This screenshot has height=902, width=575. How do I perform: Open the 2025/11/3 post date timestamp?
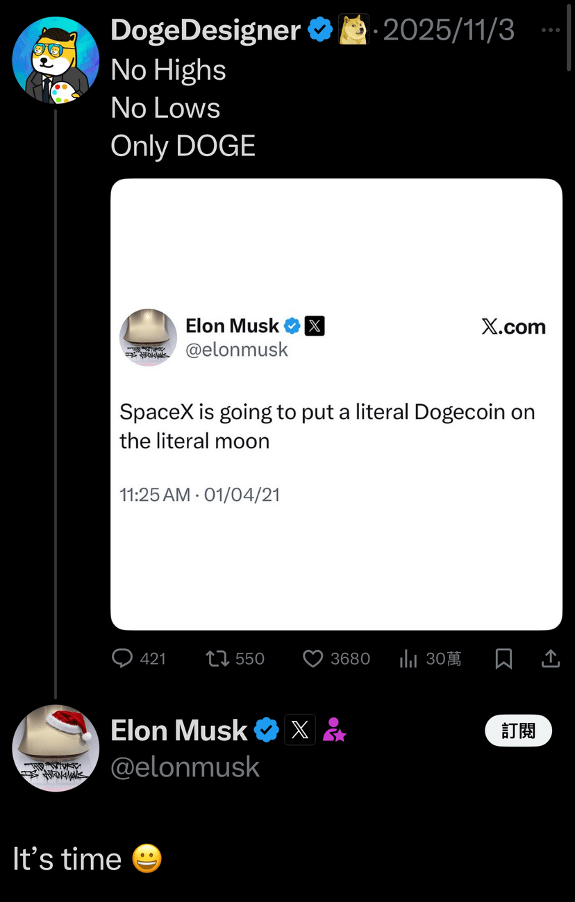[449, 31]
